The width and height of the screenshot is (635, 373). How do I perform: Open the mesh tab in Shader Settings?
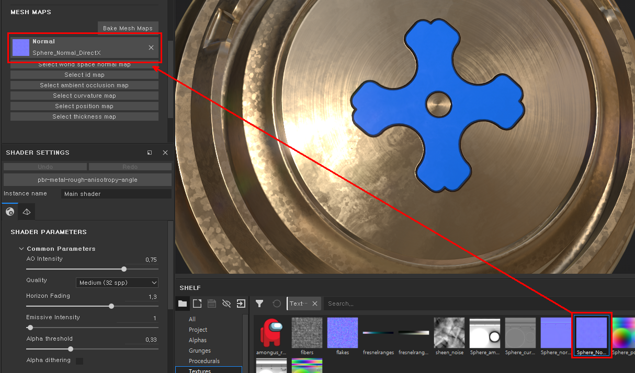click(x=27, y=212)
